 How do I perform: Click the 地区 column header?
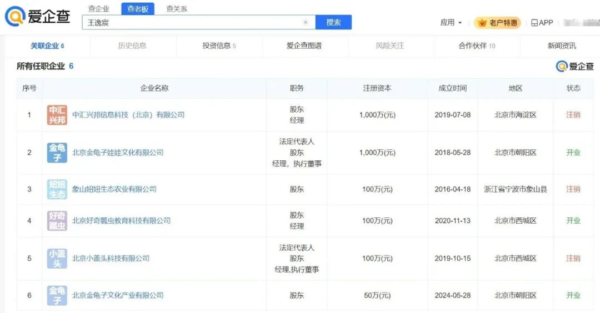[x=516, y=88]
